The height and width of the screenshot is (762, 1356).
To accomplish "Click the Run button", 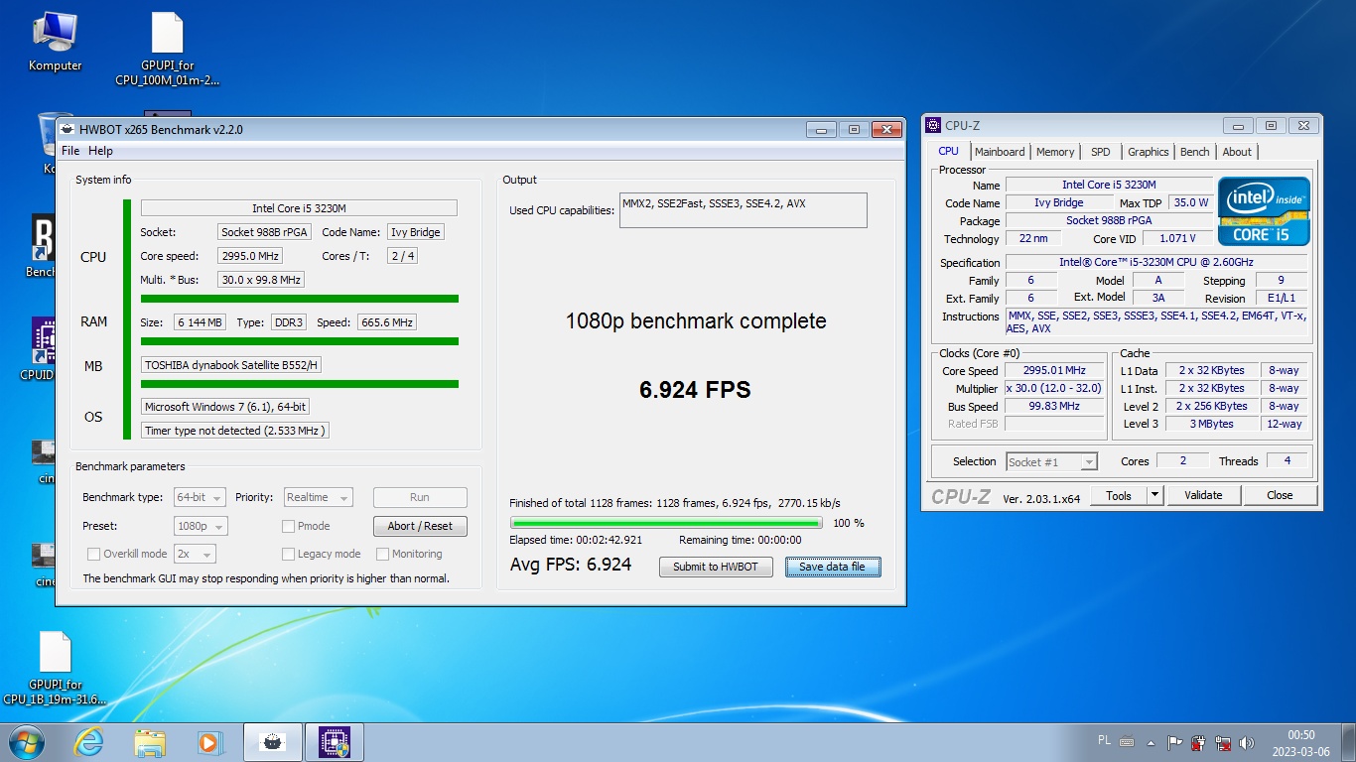I will [420, 497].
